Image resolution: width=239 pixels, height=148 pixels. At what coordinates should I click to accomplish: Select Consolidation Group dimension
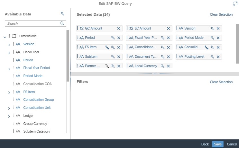38,100
